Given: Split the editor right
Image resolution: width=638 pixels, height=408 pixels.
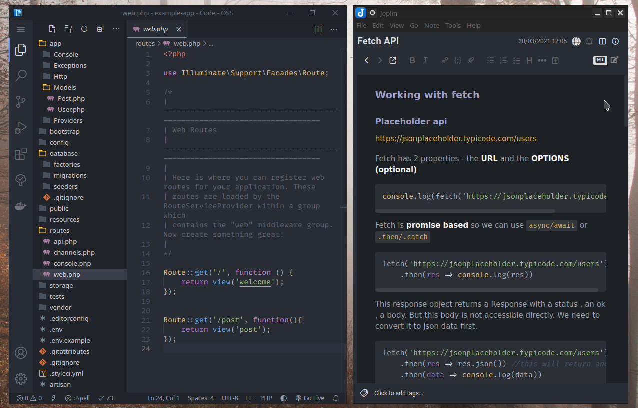Looking at the screenshot, I should 318,29.
